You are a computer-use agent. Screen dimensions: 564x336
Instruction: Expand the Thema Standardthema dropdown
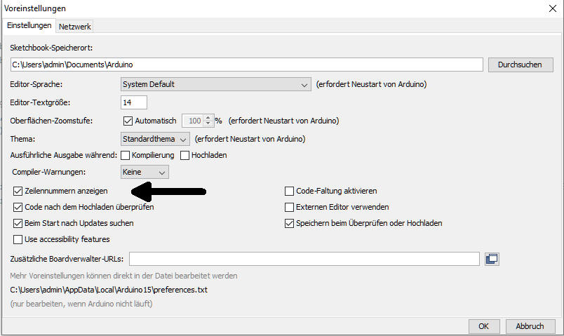pyautogui.click(x=155, y=139)
